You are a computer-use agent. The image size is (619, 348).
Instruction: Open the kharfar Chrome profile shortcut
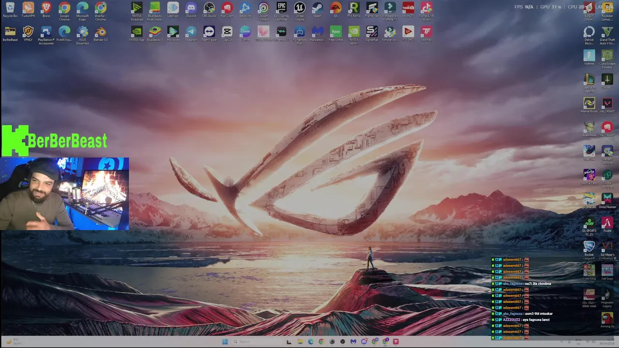click(101, 11)
